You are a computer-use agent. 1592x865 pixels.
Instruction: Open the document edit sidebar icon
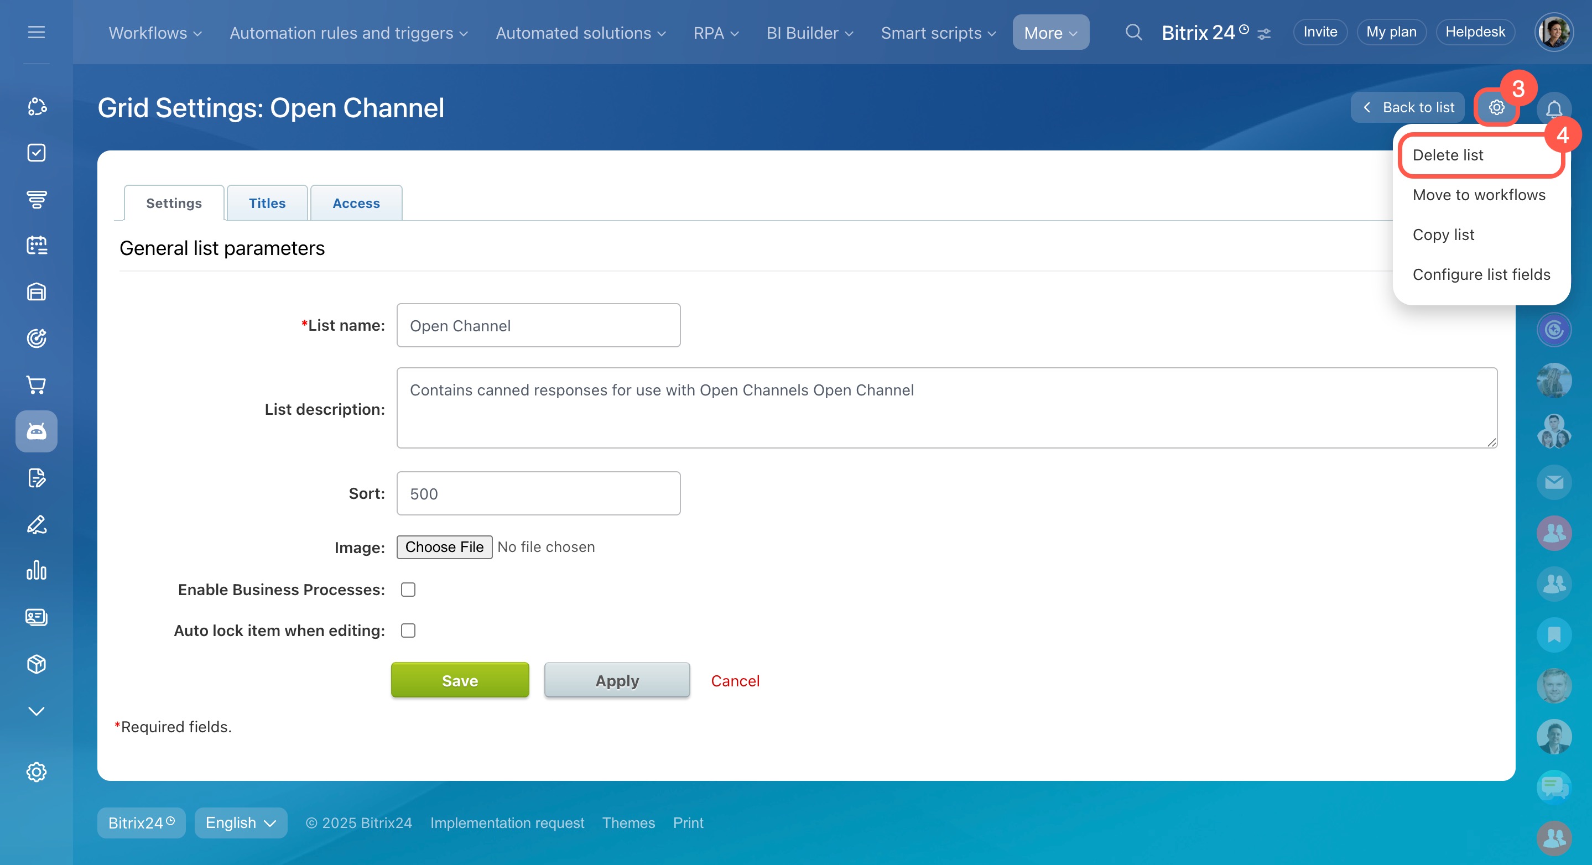click(x=37, y=478)
